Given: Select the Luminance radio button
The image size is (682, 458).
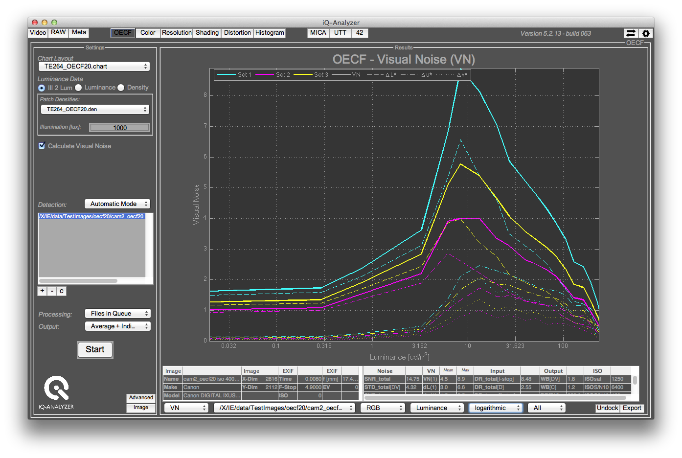Looking at the screenshot, I should 78,88.
